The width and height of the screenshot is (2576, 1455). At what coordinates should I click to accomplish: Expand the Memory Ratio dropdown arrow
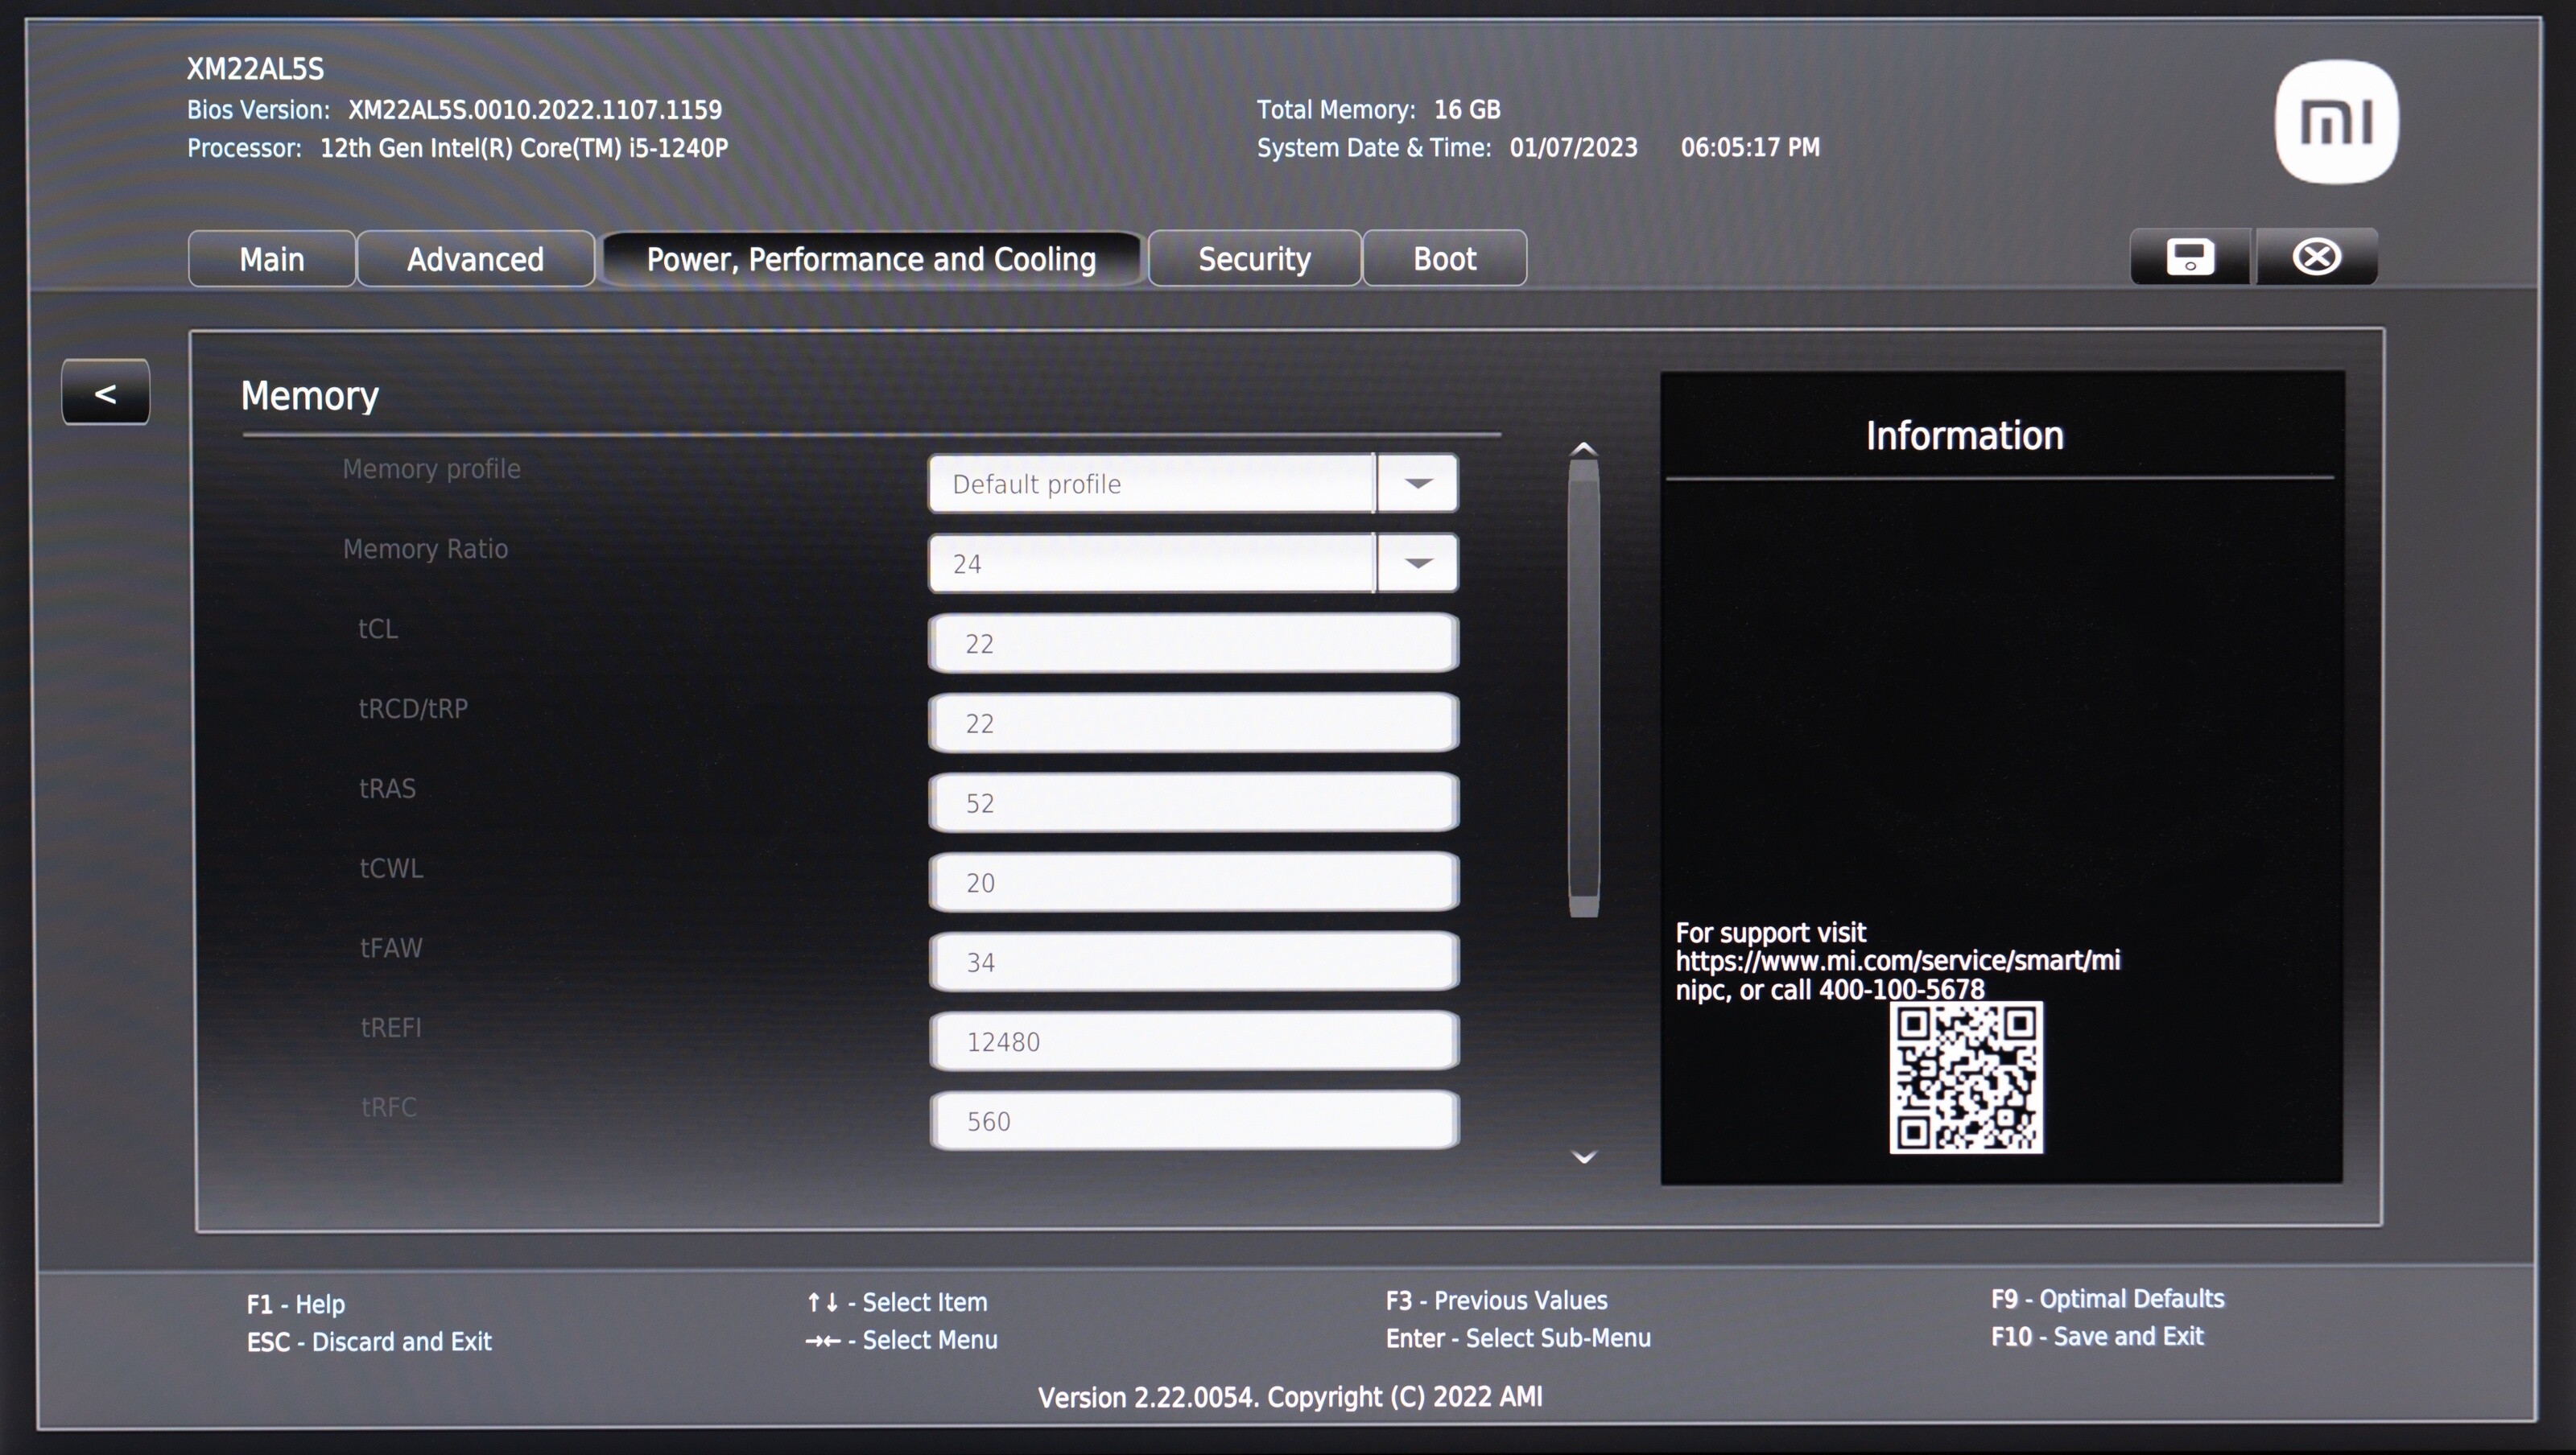point(1417,564)
